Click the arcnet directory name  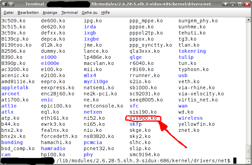pyautogui.click(x=11, y=94)
